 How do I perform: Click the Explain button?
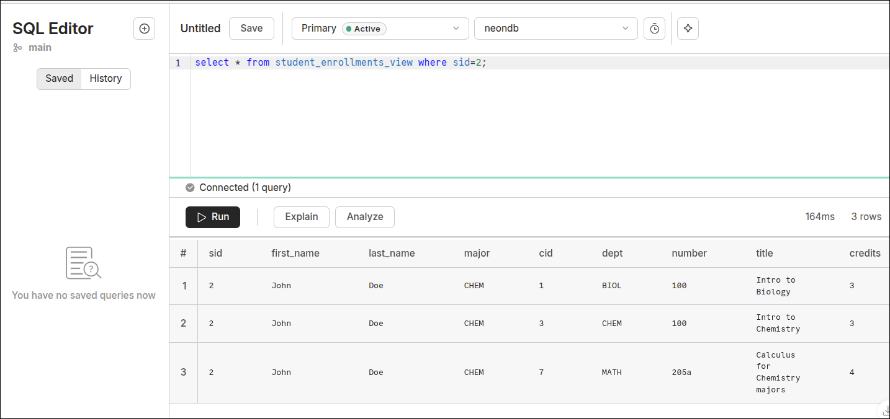[x=301, y=217]
